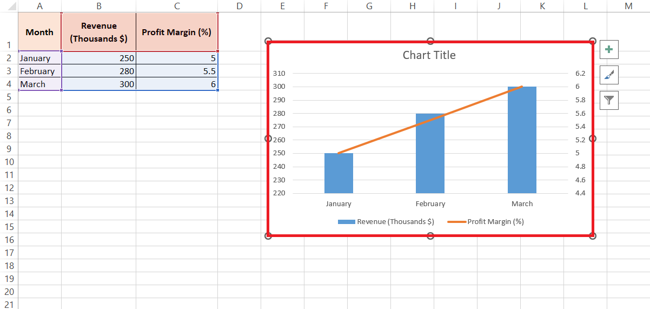Select the Chart Title text
The image size is (650, 309).
pos(429,55)
